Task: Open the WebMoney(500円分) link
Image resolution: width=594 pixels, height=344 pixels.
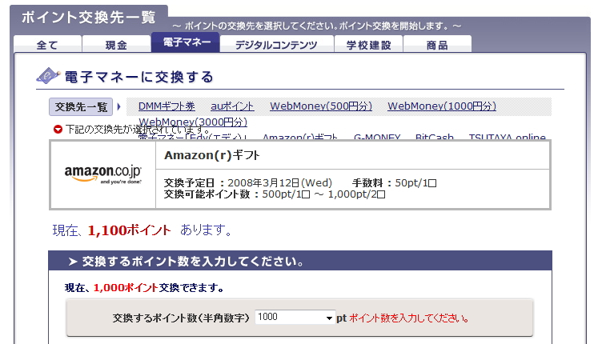Action: point(321,106)
